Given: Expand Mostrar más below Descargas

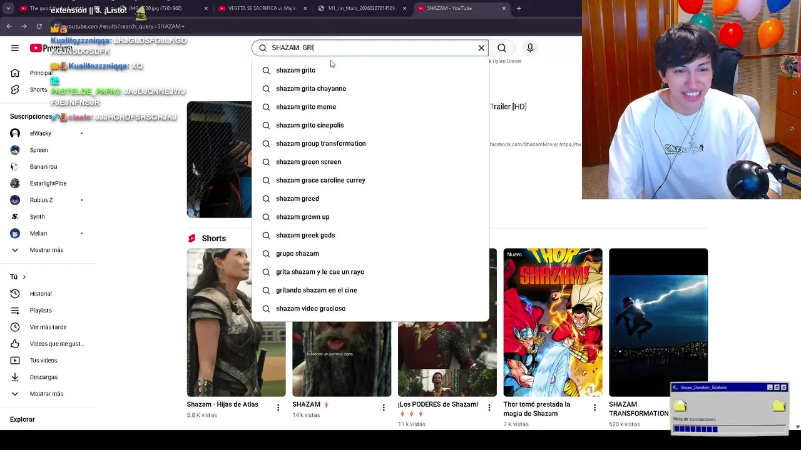Looking at the screenshot, I should [x=47, y=394].
